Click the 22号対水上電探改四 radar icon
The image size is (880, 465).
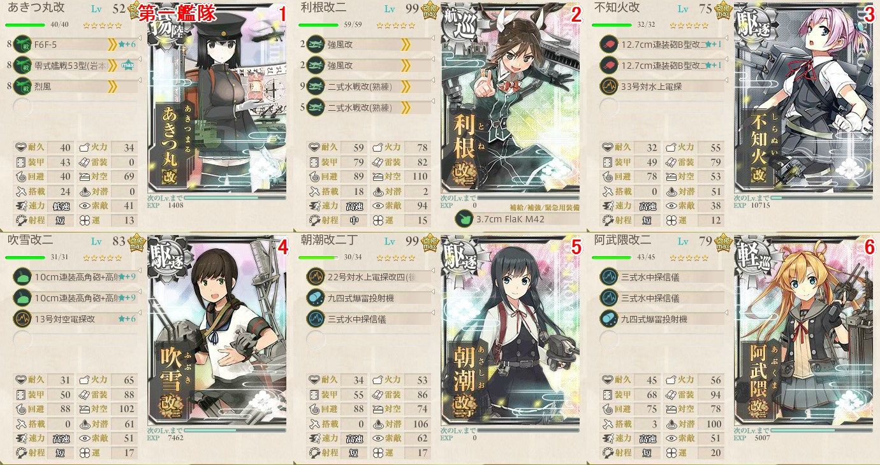coord(314,276)
